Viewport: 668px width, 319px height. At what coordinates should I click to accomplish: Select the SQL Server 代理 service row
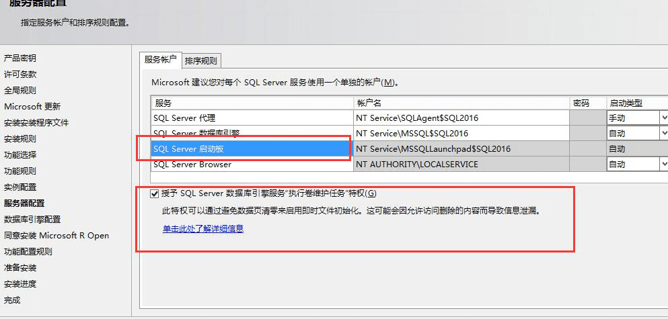[x=252, y=118]
